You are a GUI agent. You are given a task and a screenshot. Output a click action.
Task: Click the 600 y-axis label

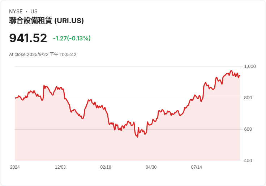point(248,129)
